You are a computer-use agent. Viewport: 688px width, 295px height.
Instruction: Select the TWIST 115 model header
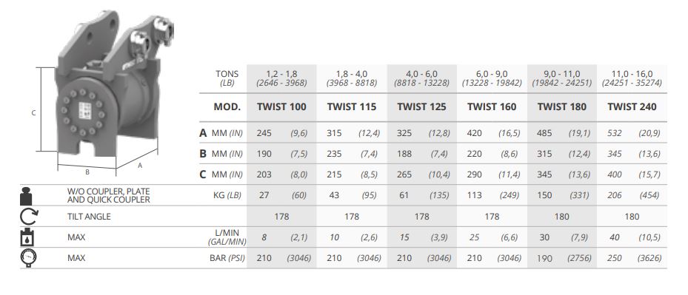(352, 107)
